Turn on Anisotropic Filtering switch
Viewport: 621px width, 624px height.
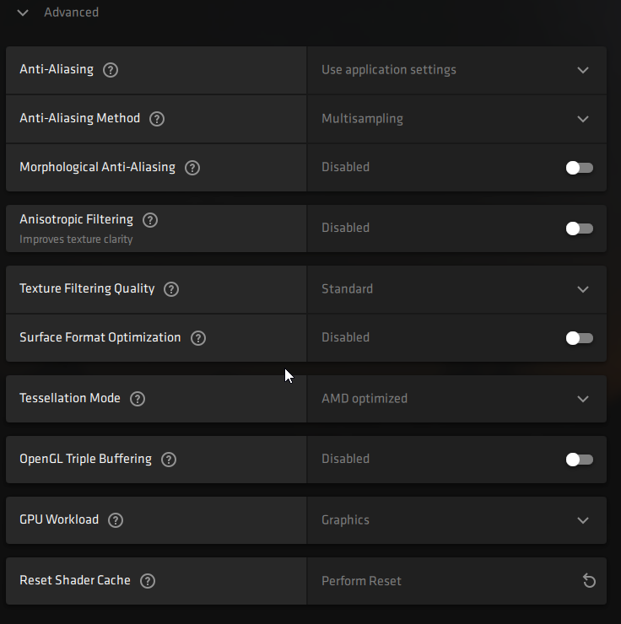pyautogui.click(x=580, y=229)
